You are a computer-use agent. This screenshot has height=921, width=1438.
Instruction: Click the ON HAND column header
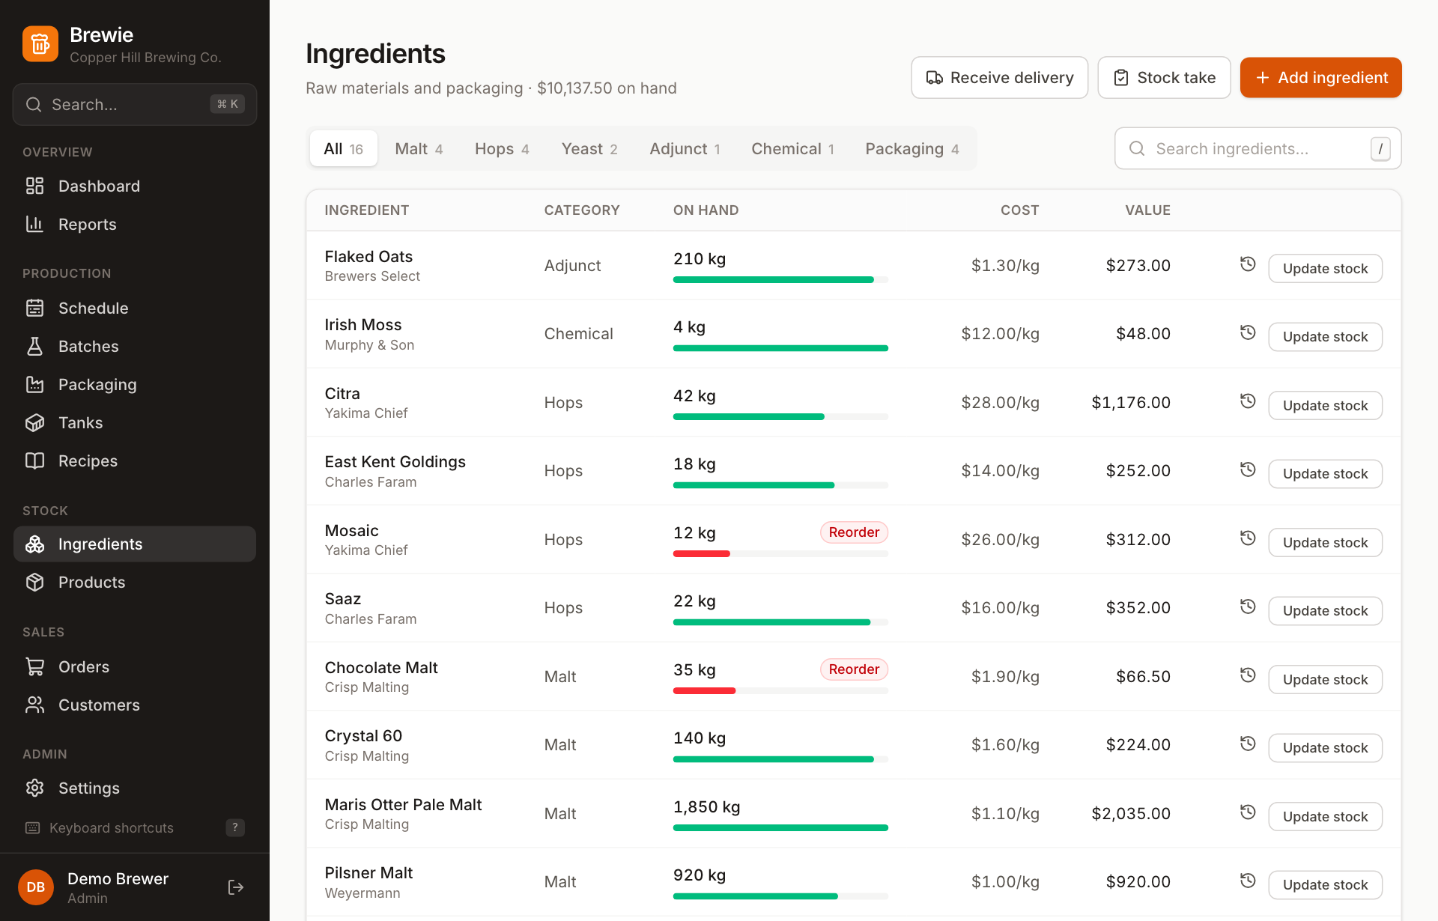pos(706,210)
